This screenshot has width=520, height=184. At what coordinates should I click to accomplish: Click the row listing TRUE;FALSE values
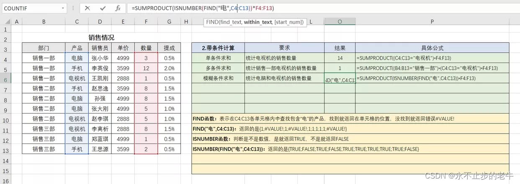click(x=350, y=149)
